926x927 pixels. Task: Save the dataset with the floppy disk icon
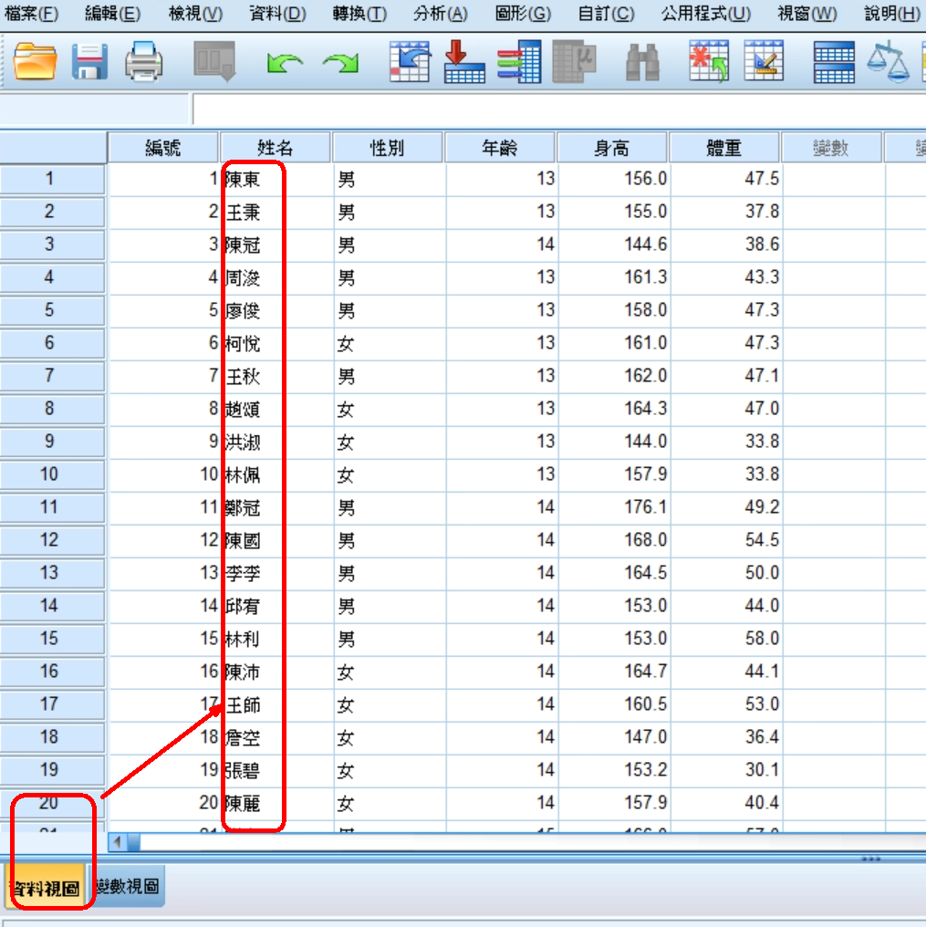[x=90, y=63]
